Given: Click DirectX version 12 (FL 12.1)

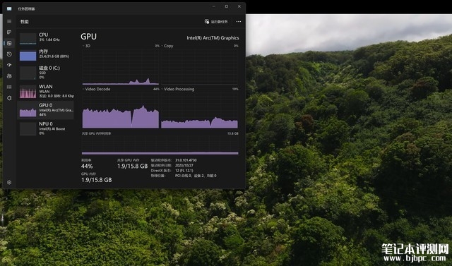Looking at the screenshot, I should (x=184, y=171).
